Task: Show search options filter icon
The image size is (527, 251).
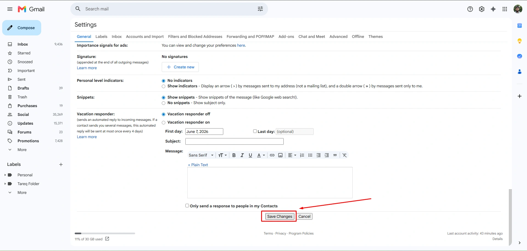Action: (x=260, y=9)
